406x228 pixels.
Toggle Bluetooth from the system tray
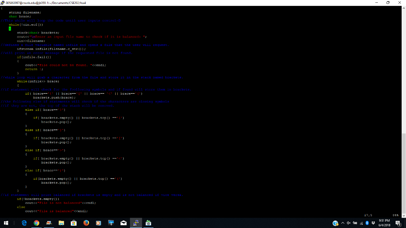[x=367, y=223]
